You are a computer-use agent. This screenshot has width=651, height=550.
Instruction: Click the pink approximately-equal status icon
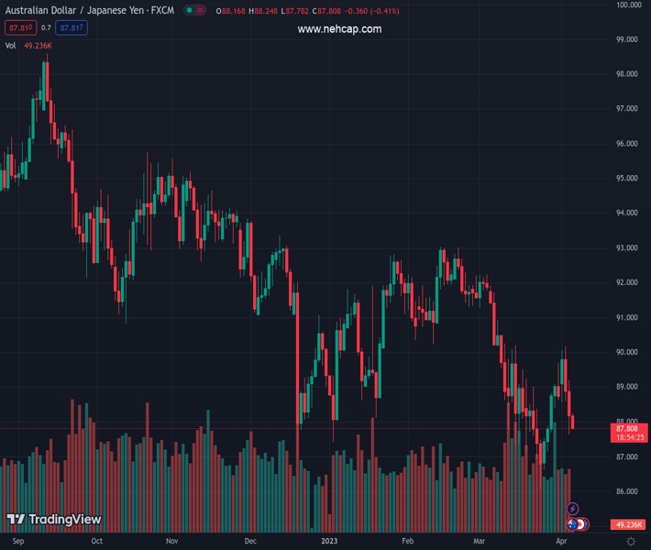(202, 10)
